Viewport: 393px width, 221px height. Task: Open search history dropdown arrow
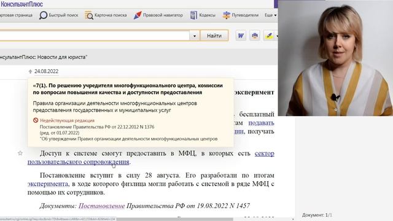click(x=194, y=36)
